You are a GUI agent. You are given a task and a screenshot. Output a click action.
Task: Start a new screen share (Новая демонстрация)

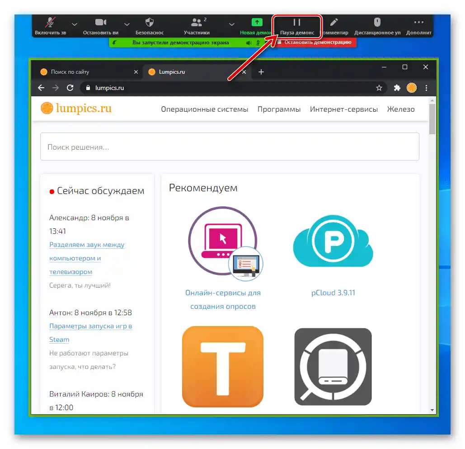pyautogui.click(x=256, y=23)
